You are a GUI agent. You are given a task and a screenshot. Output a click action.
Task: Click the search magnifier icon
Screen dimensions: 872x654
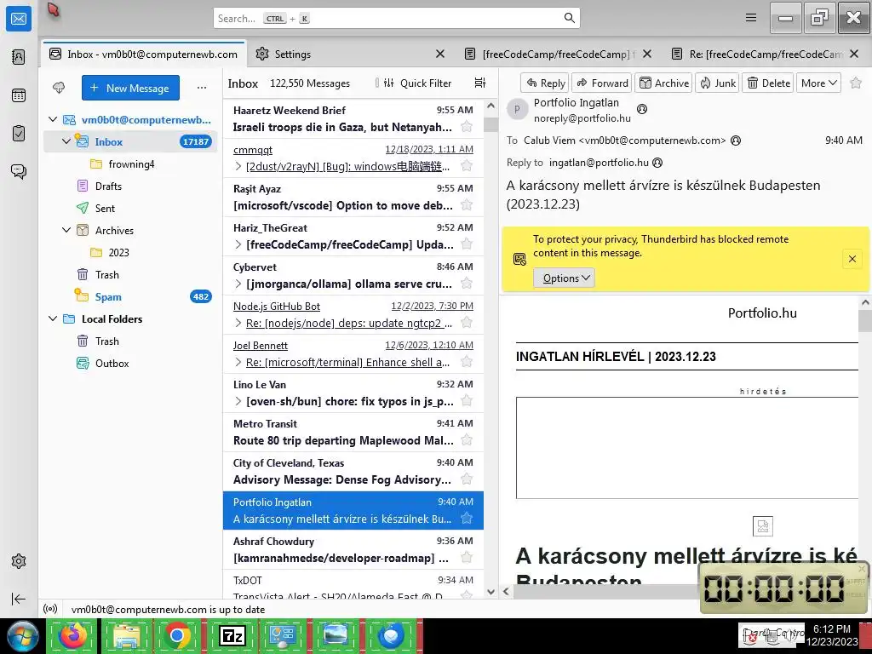click(570, 18)
